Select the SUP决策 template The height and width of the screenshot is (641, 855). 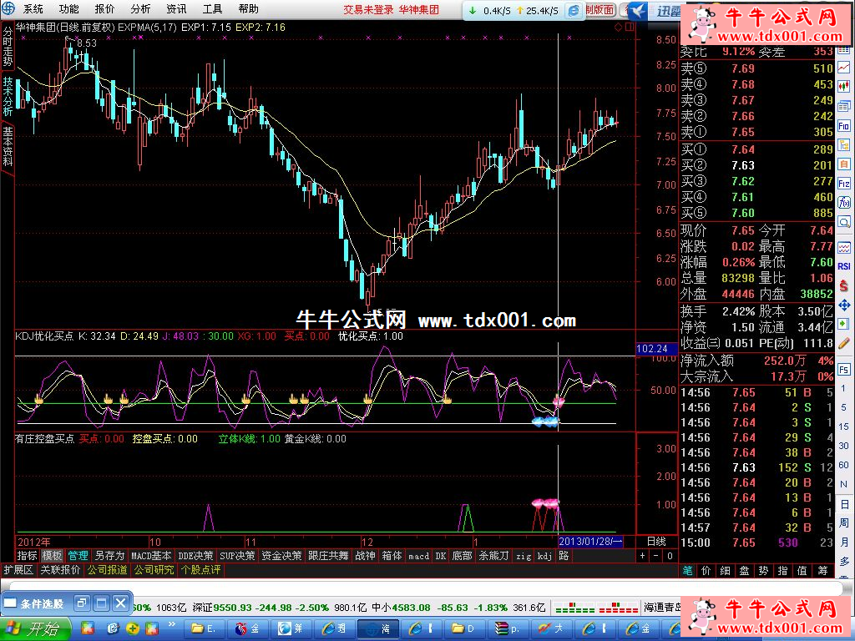coord(237,555)
